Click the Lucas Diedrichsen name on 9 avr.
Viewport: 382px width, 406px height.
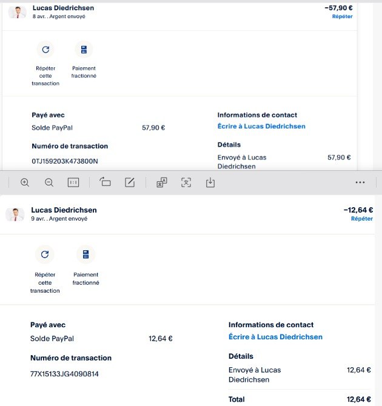pos(64,210)
